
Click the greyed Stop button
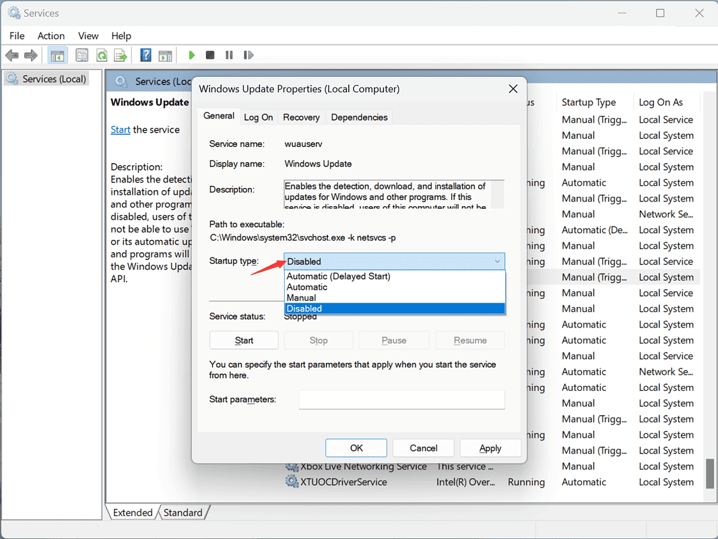[x=319, y=340]
